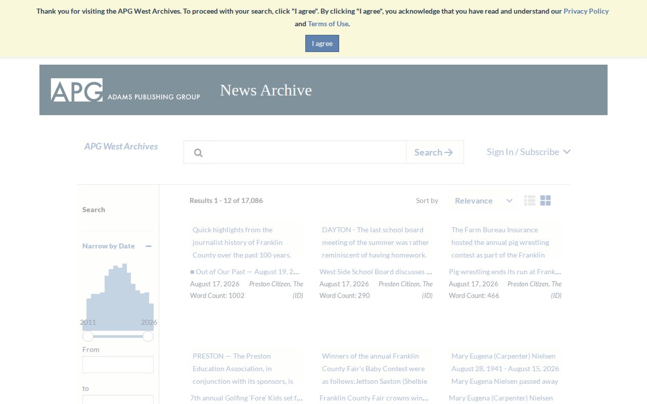Click the Narrow by Date label
The width and height of the screenshot is (647, 404).
pyautogui.click(x=109, y=246)
